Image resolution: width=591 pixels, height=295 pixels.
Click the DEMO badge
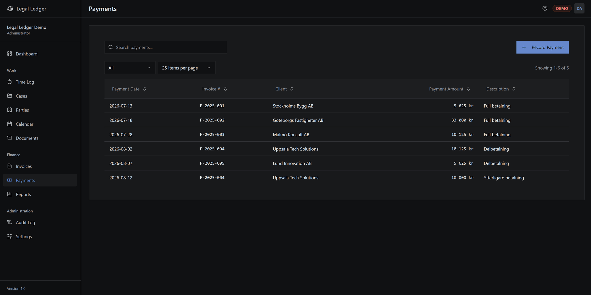point(562,9)
